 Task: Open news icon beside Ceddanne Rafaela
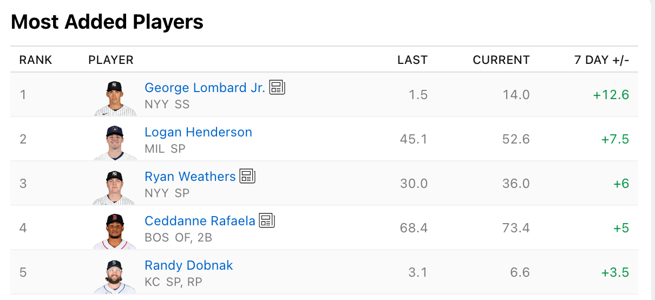point(267,220)
